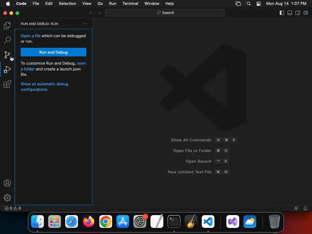
Task: Click Visual Studio Code icon in Dock
Action: [x=208, y=222]
